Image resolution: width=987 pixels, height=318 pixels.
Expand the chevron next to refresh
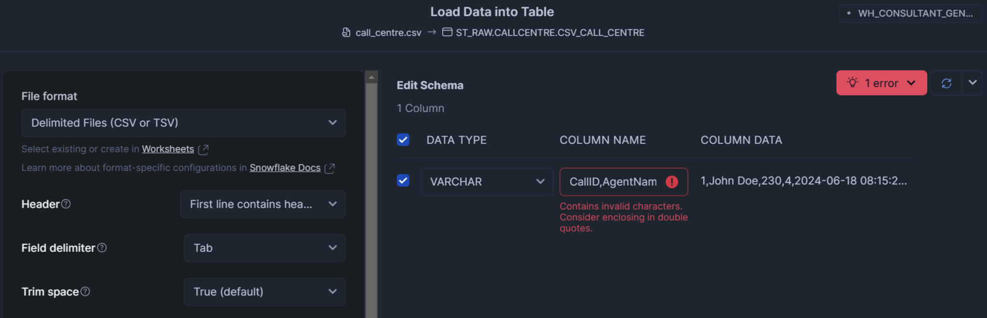973,83
